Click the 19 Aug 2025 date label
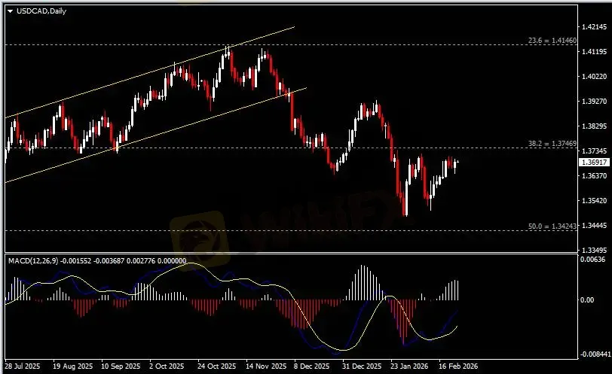The width and height of the screenshot is (612, 374). (x=73, y=366)
